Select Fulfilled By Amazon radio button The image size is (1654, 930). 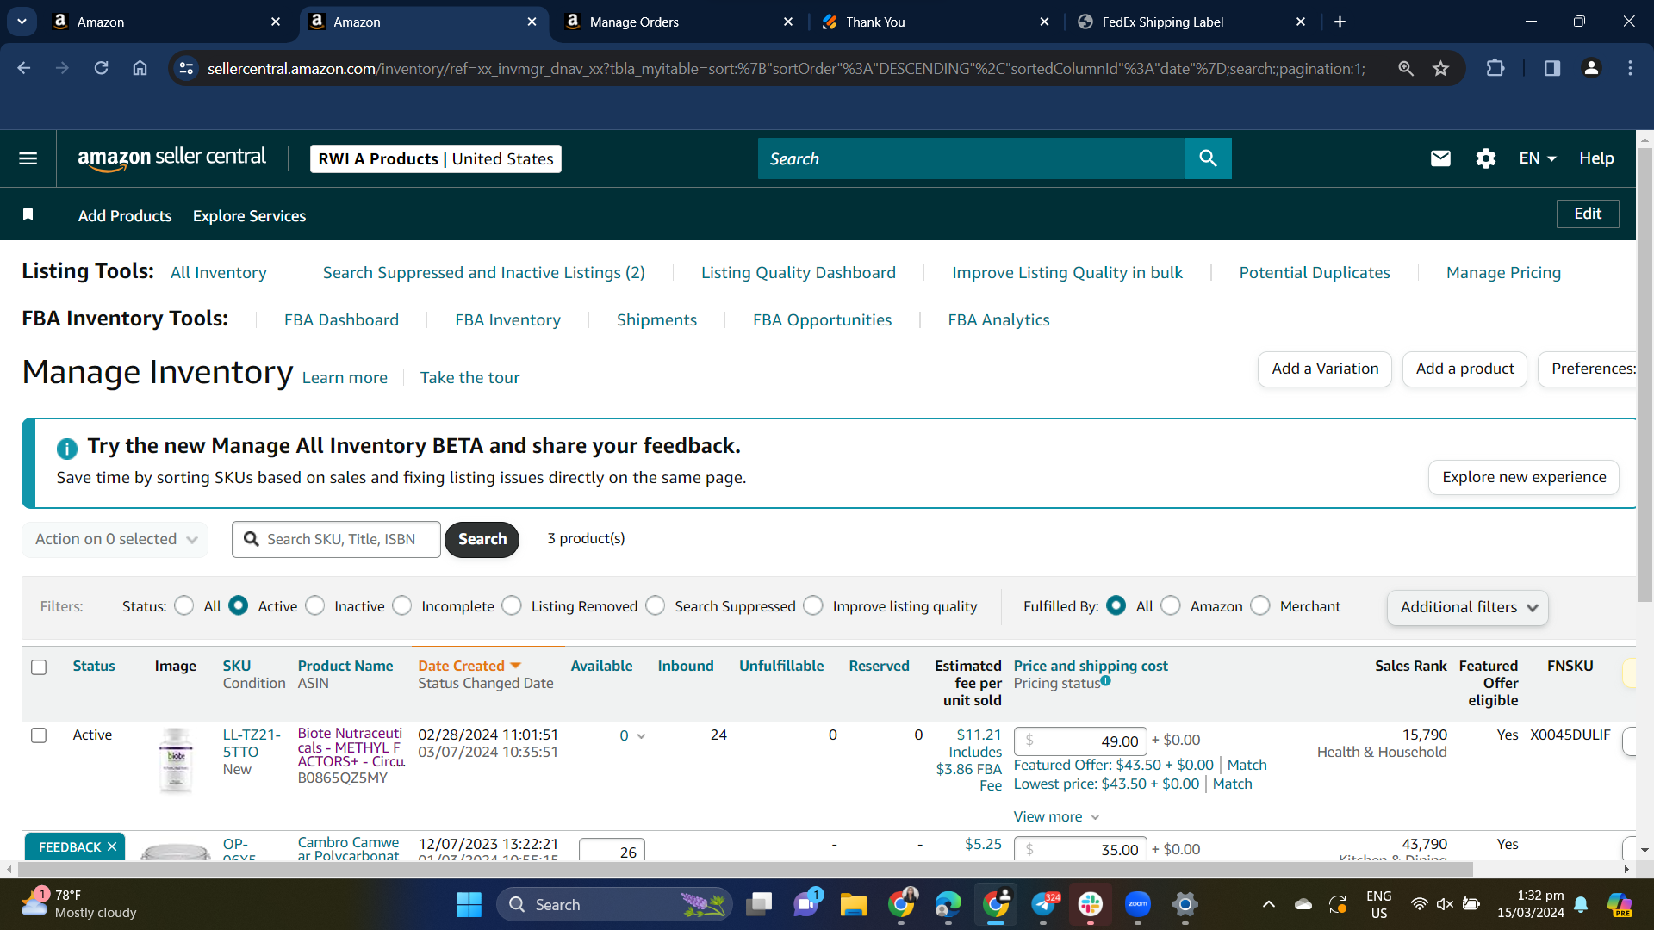click(x=1171, y=606)
